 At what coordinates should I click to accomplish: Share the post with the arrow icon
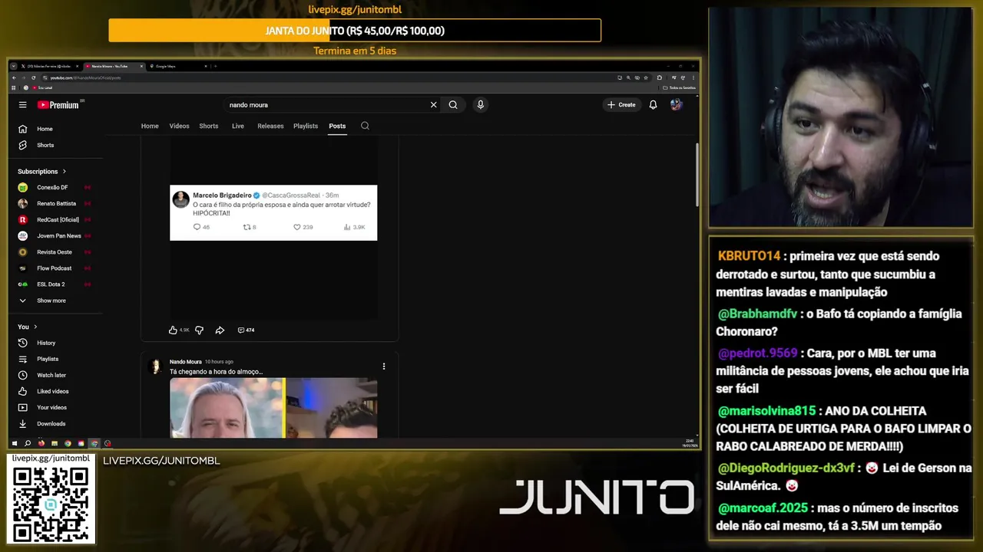[220, 330]
